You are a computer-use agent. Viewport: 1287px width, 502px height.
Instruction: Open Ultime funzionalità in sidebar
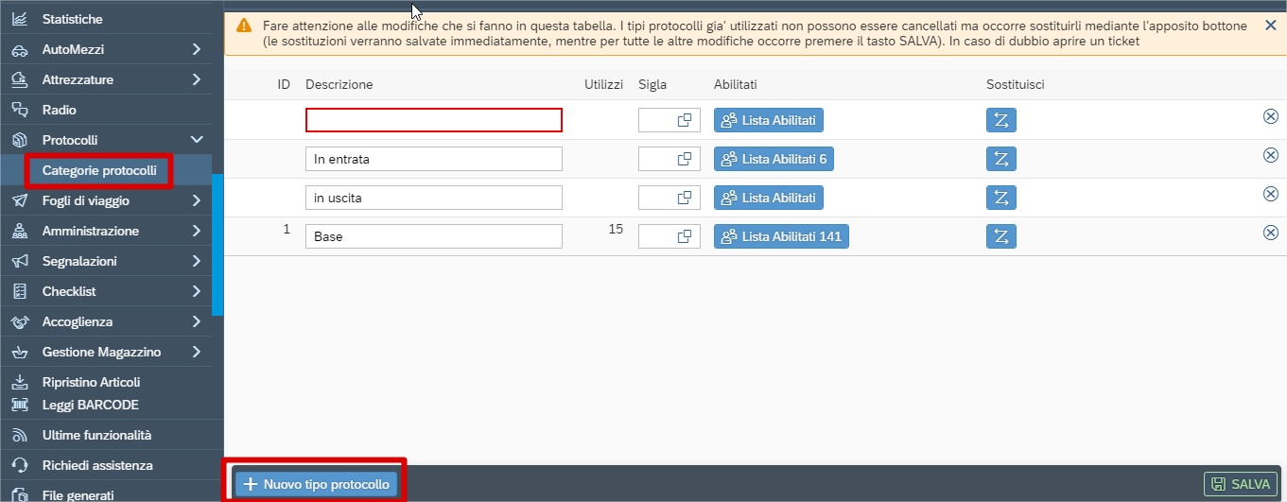[96, 435]
